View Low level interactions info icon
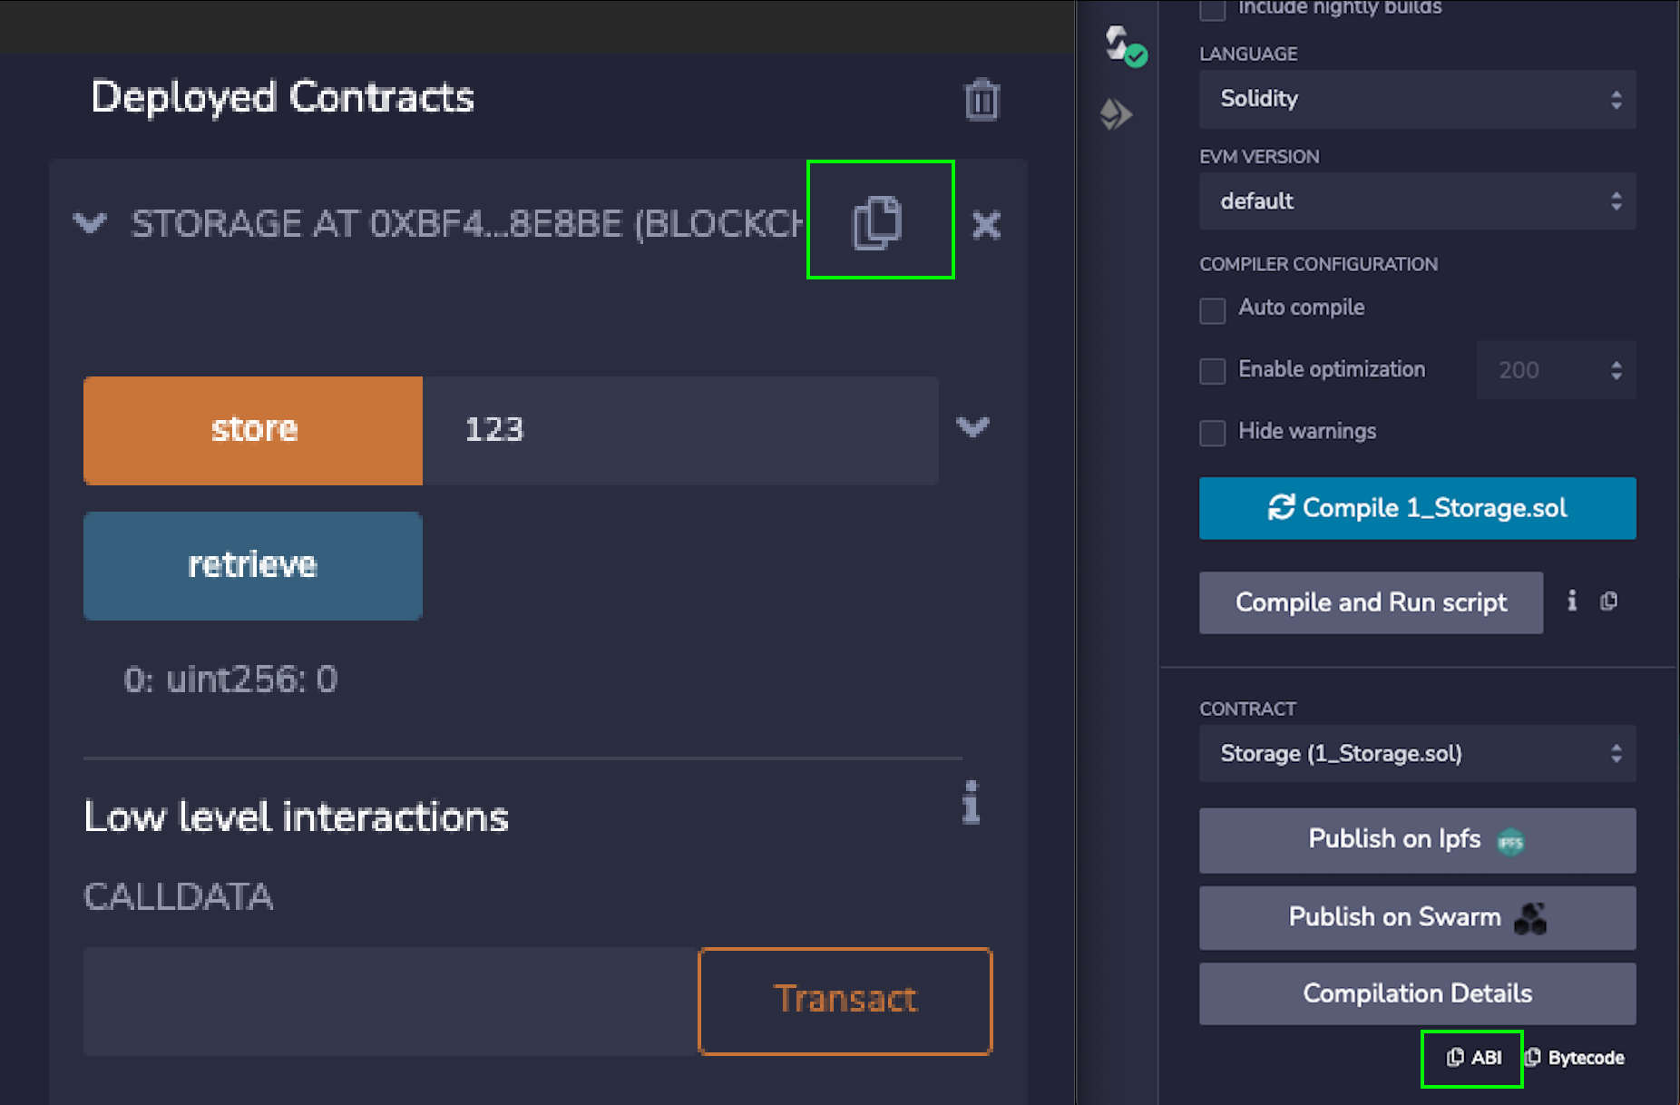1680x1105 pixels. coord(971,803)
